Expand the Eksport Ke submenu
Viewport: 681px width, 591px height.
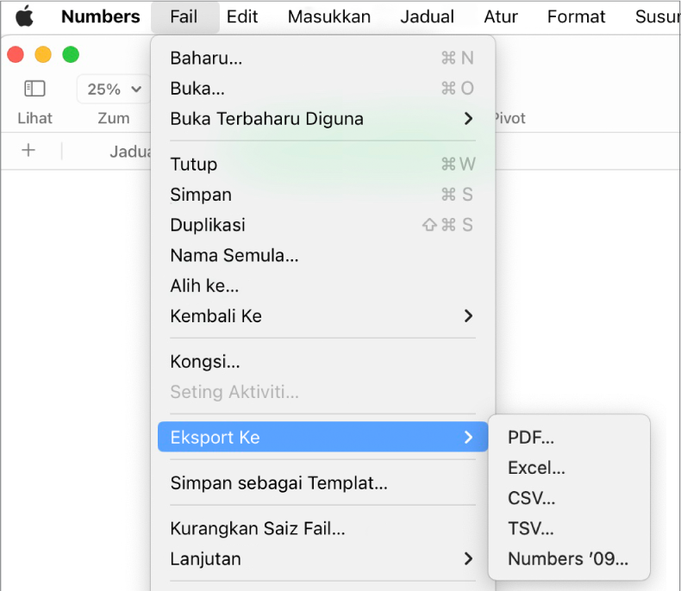coord(322,437)
